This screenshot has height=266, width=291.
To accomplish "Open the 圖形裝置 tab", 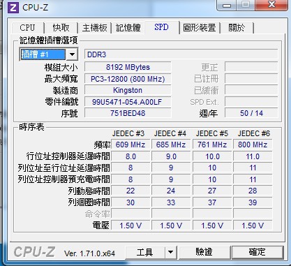I will (200, 28).
